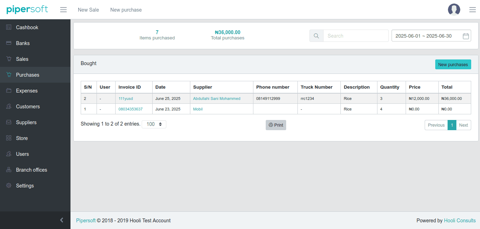
Task: Click phone number 08149112999 cell
Action: (x=276, y=98)
